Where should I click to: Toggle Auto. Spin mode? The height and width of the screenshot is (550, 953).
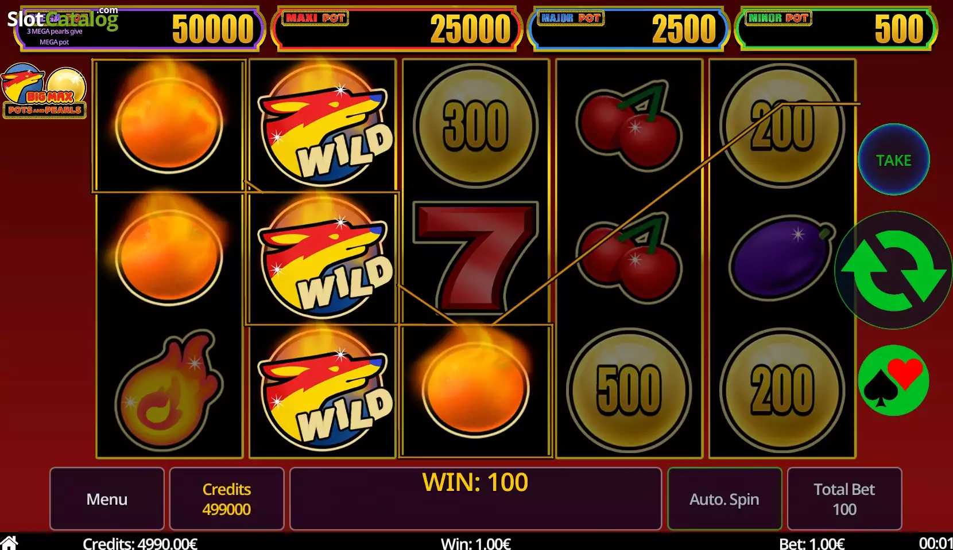[x=725, y=499]
